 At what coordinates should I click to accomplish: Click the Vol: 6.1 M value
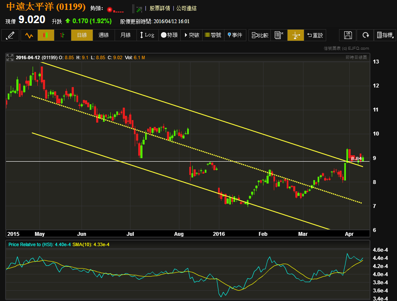(x=135, y=58)
